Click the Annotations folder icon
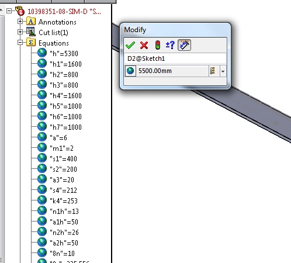Image resolution: width=291 pixels, height=263 pixels. (x=31, y=22)
